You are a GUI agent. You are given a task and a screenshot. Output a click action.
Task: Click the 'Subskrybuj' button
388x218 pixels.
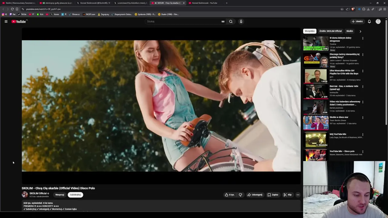(75, 195)
